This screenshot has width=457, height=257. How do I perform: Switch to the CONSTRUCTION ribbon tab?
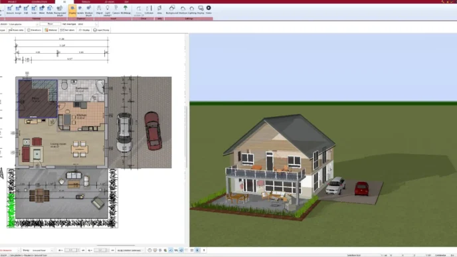(x=39, y=2)
